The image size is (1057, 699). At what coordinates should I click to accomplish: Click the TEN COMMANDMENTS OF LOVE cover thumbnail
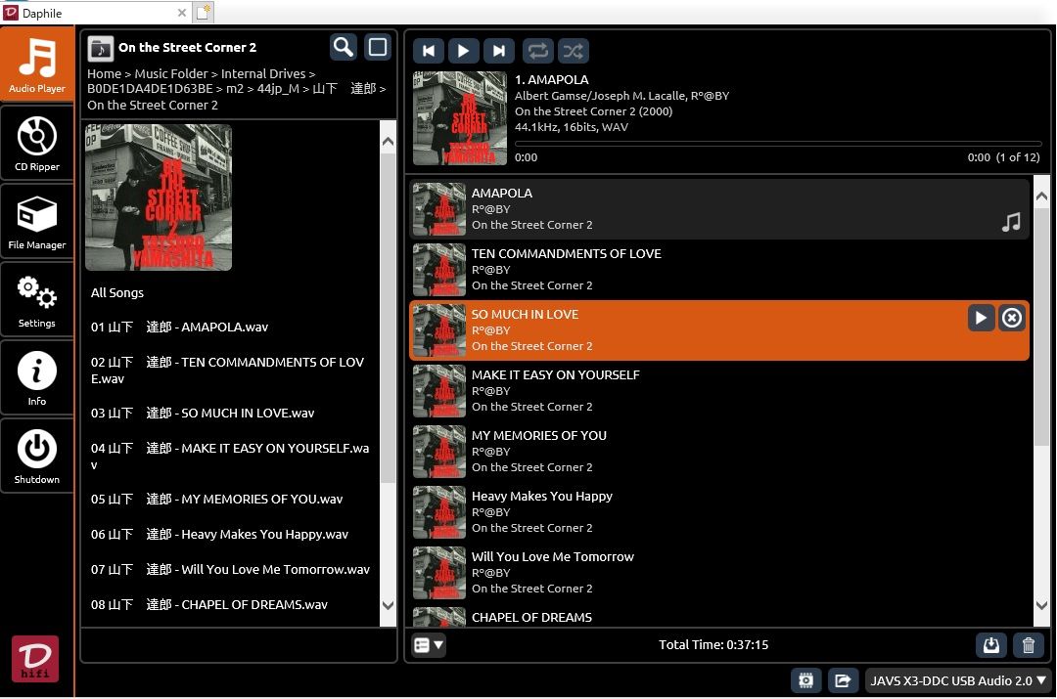[x=438, y=270]
